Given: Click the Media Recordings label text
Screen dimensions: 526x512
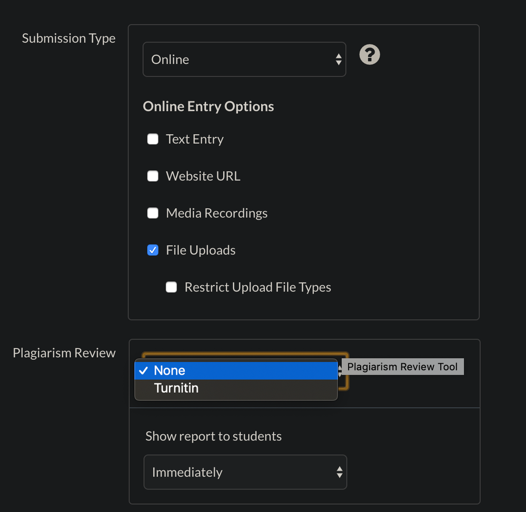Looking at the screenshot, I should tap(216, 213).
